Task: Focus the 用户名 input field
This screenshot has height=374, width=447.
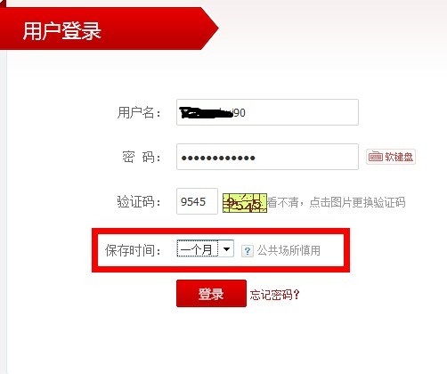Action: tap(267, 112)
